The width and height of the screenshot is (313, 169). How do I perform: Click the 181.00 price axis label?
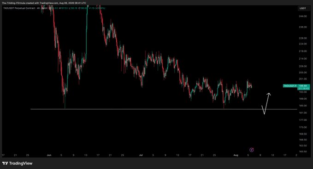pyautogui.click(x=302, y=113)
